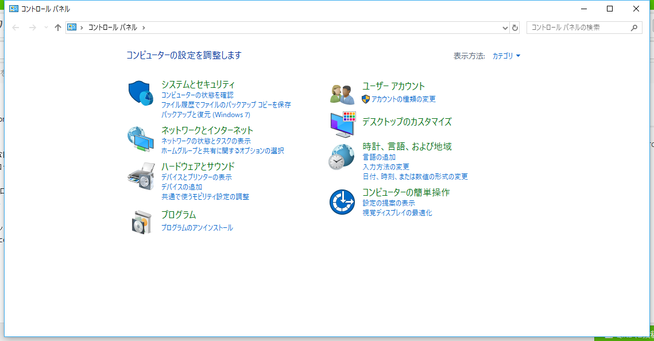Screen dimensions: 654x341
Task: Open デバイスとプリンターの表示 link
Action: 196,177
